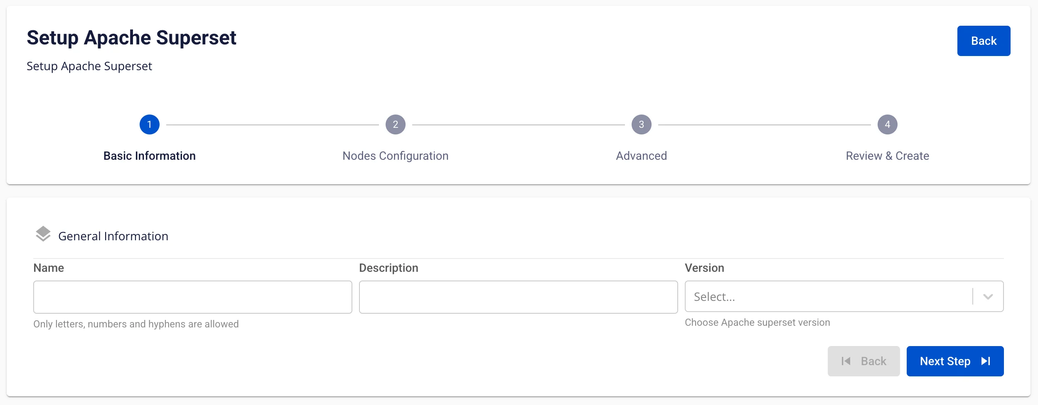Click the step 2 circle icon

click(x=396, y=124)
